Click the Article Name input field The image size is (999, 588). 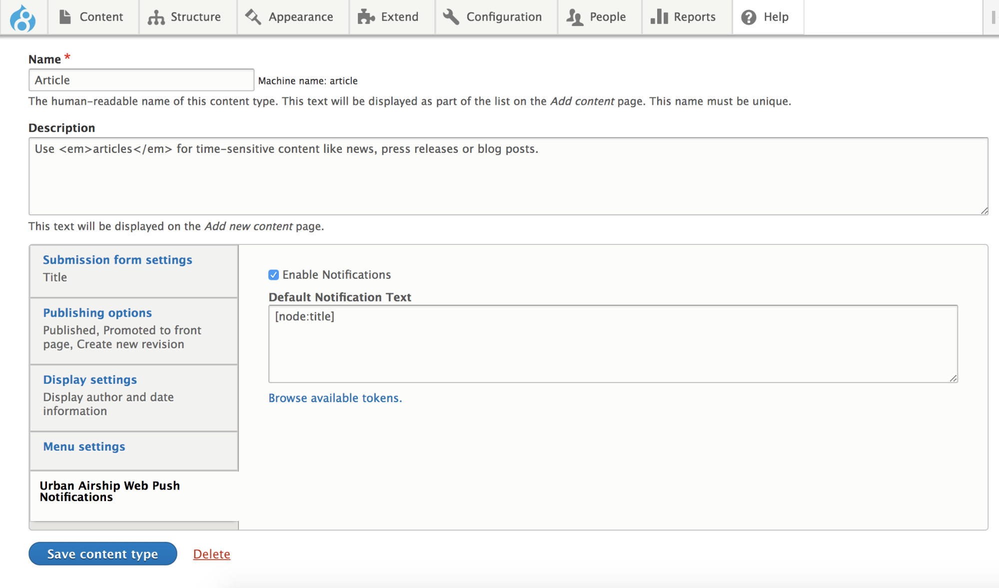point(139,79)
